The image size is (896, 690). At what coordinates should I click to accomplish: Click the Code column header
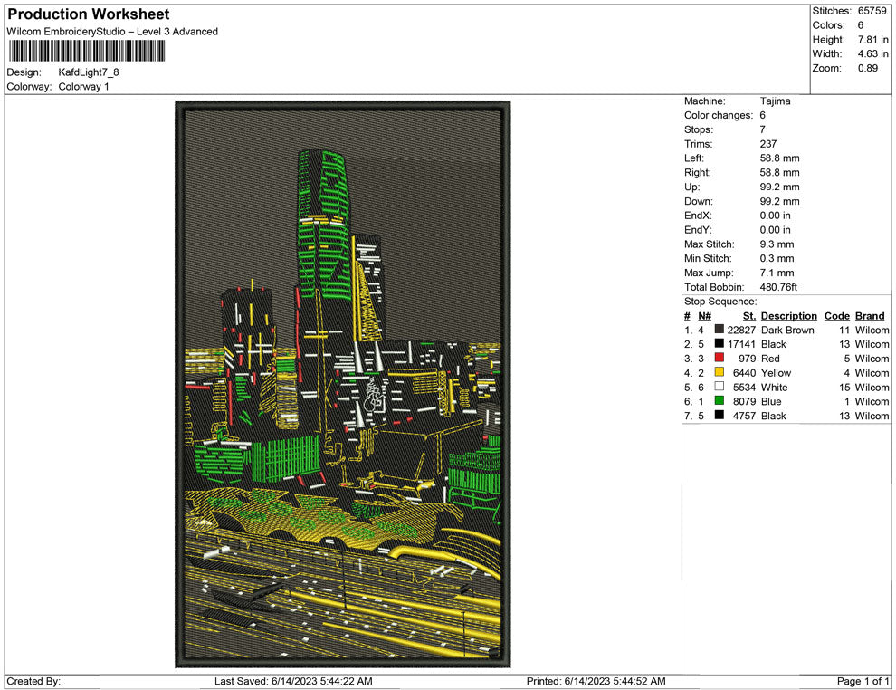point(836,316)
